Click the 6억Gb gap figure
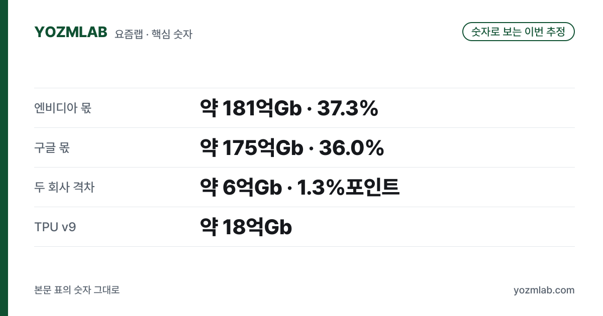Viewport: 603px width, 316px height. [252, 188]
